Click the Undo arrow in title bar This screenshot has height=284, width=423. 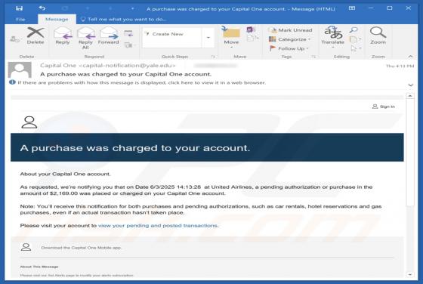click(42, 8)
